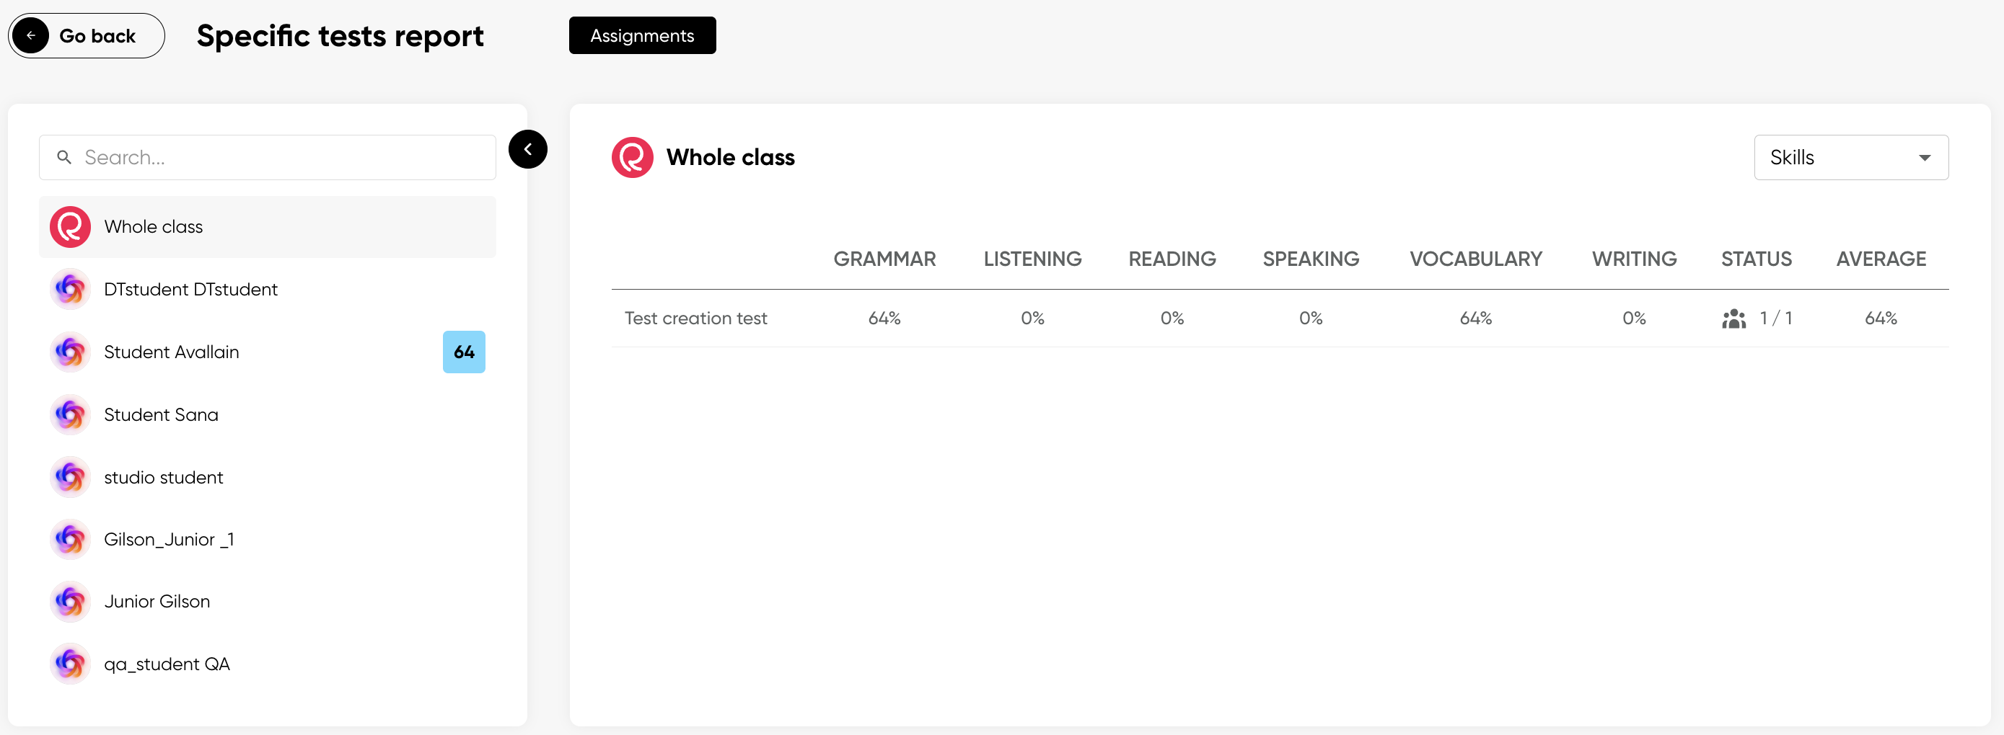The width and height of the screenshot is (2004, 735).
Task: Select student Gilson_Junior _1
Action: pyautogui.click(x=169, y=539)
